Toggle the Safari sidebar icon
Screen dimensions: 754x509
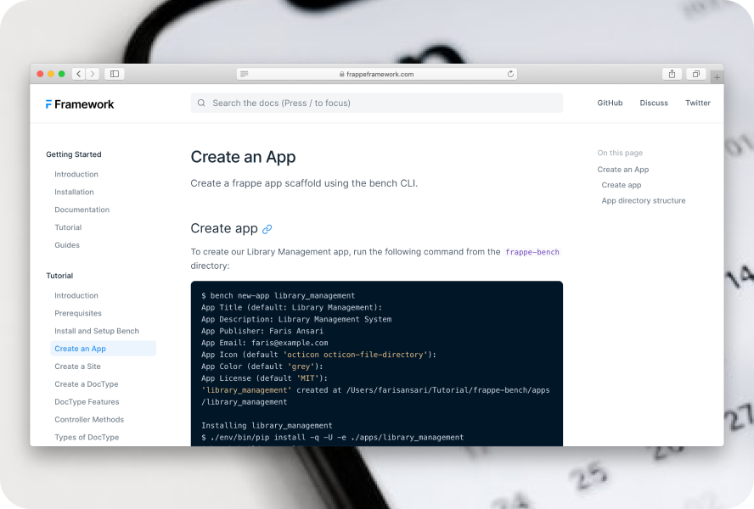click(115, 74)
